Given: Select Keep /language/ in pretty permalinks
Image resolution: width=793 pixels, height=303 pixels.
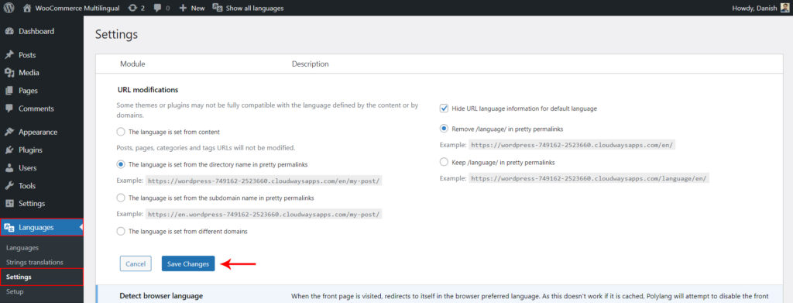Looking at the screenshot, I should coord(444,163).
